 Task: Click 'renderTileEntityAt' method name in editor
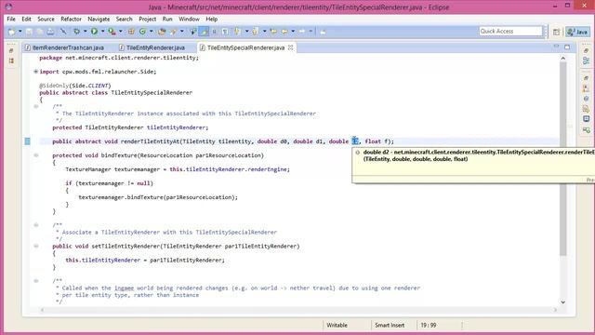tap(150, 141)
